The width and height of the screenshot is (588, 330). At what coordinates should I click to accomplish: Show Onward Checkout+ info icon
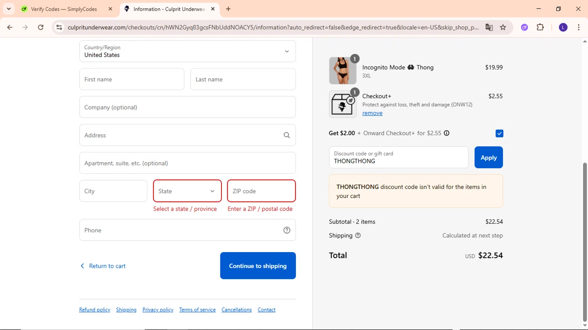tap(446, 133)
